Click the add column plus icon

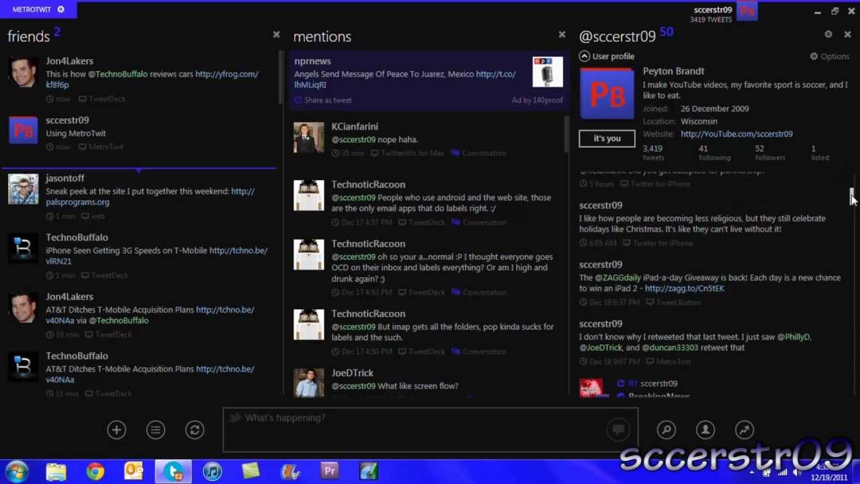coord(116,430)
